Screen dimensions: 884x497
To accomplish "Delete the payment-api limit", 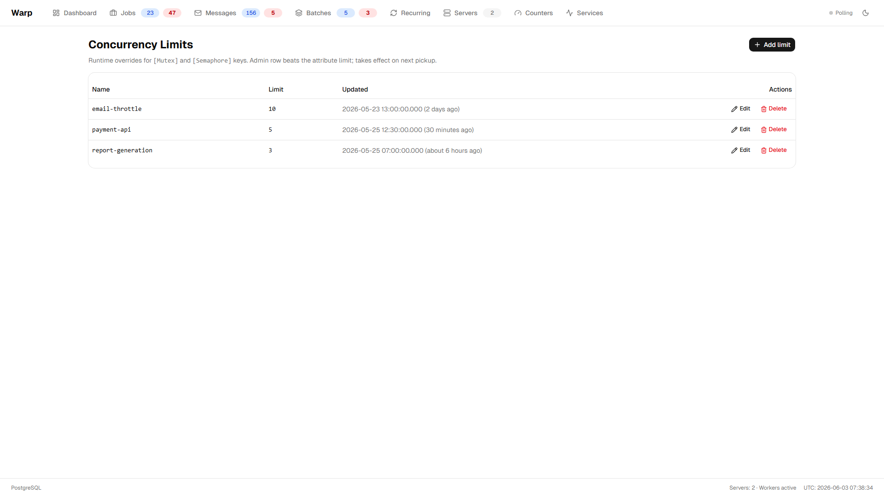I will click(x=774, y=130).
